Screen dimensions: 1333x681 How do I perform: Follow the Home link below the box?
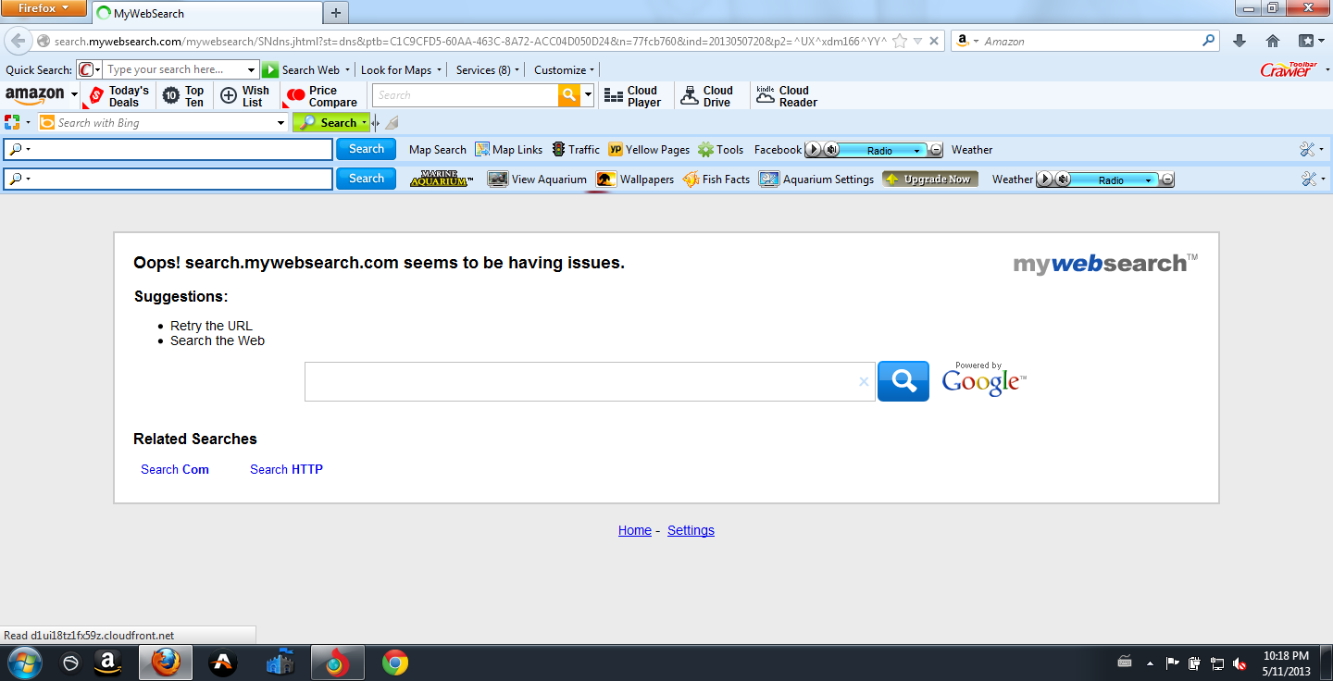point(635,530)
